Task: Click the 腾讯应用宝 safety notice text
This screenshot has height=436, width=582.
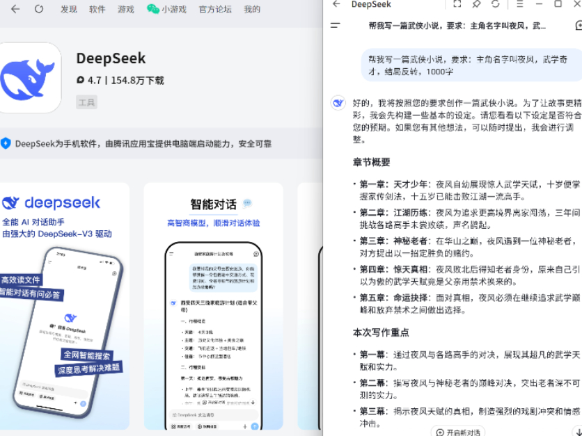Action: [143, 144]
